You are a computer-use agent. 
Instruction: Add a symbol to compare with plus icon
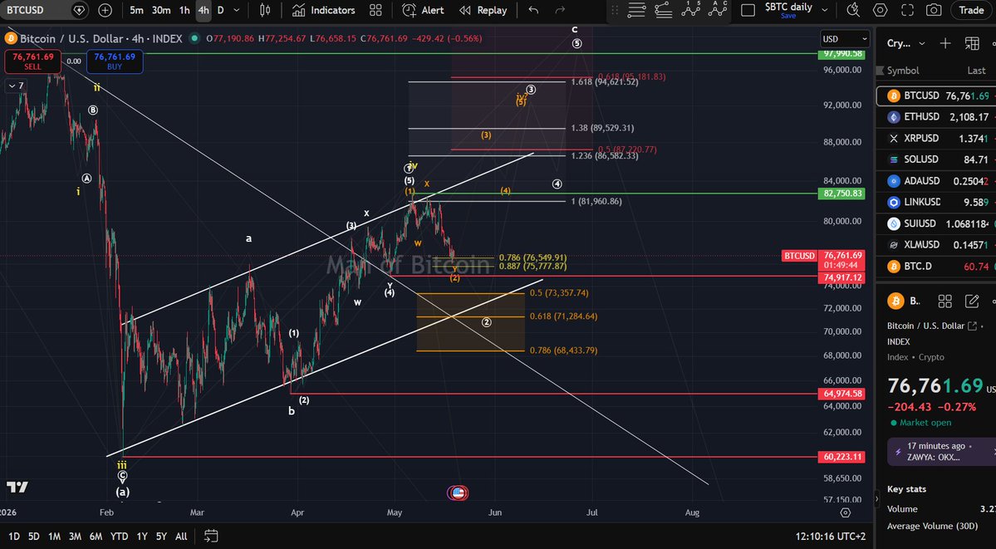pyautogui.click(x=105, y=10)
